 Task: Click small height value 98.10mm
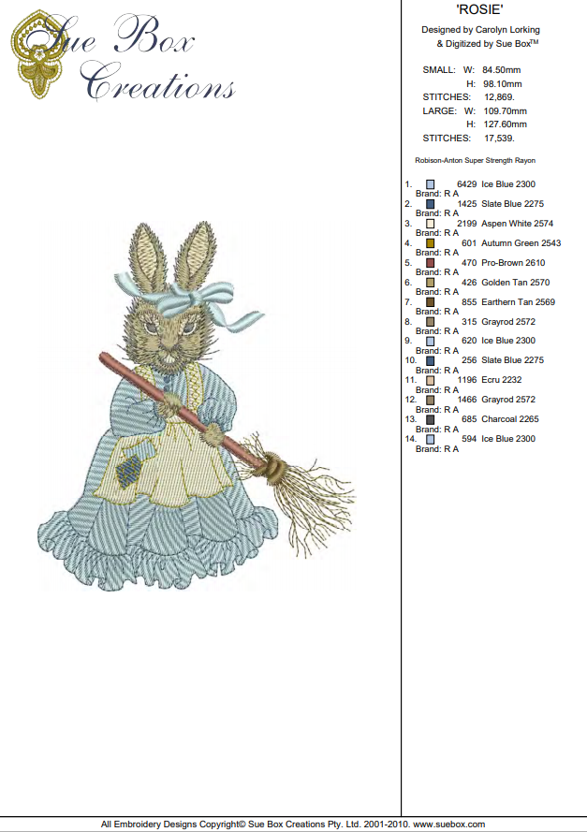coord(502,84)
